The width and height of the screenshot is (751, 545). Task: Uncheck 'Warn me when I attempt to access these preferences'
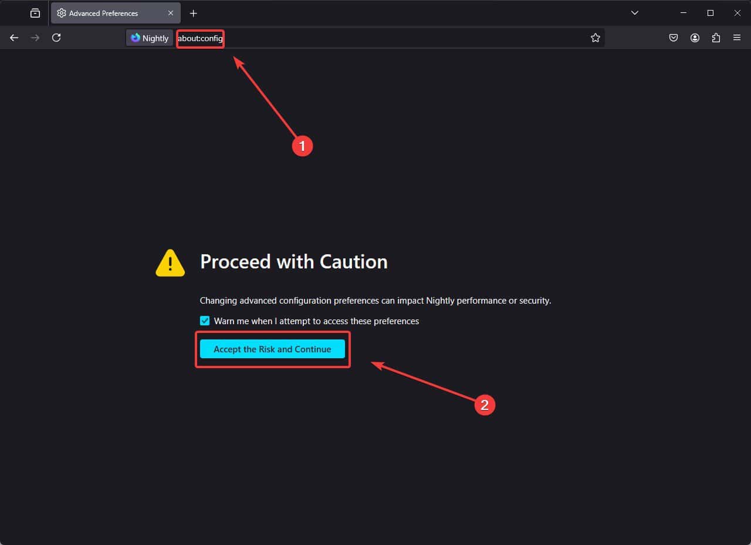click(205, 321)
